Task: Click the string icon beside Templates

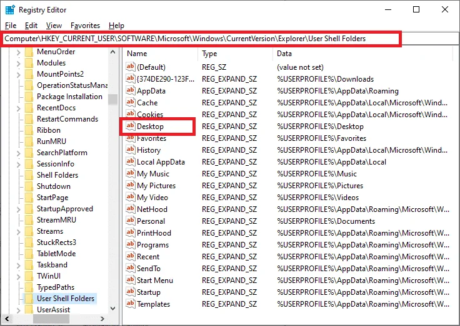Action: click(x=131, y=304)
